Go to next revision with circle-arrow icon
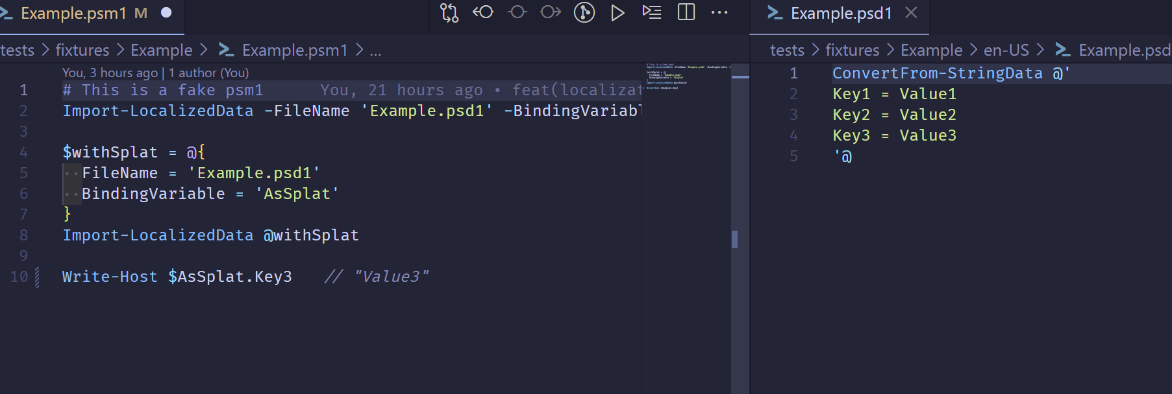Viewport: 1172px width, 394px height. [551, 12]
